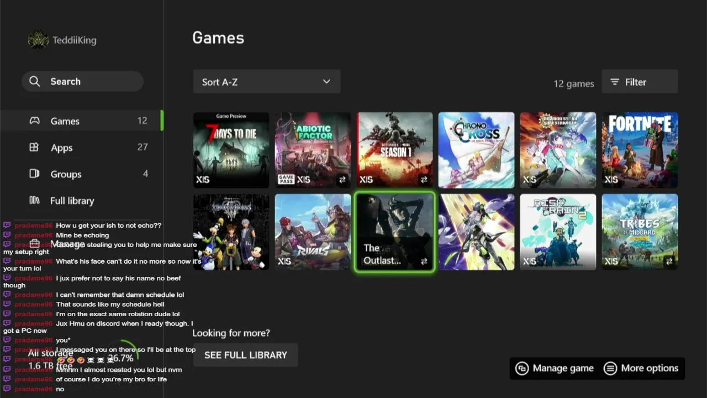Open the Apps section
707x398 pixels.
pos(82,147)
